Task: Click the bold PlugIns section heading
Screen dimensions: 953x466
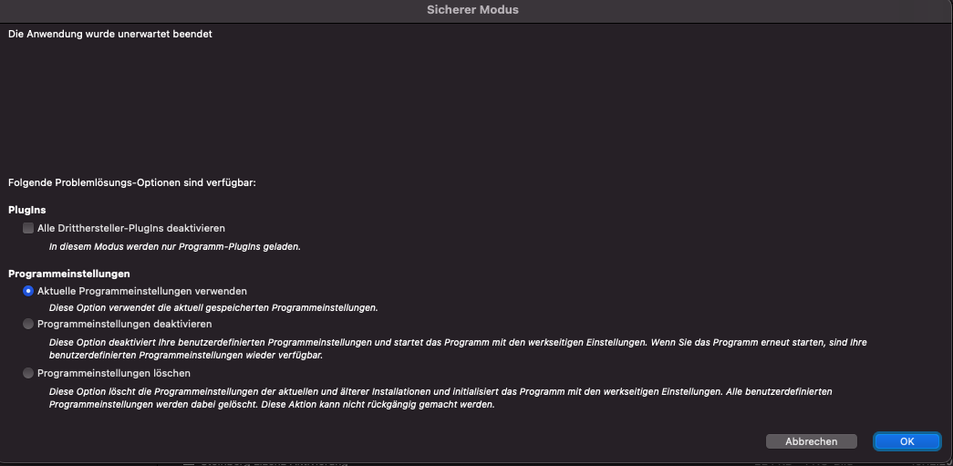Action: tap(27, 210)
